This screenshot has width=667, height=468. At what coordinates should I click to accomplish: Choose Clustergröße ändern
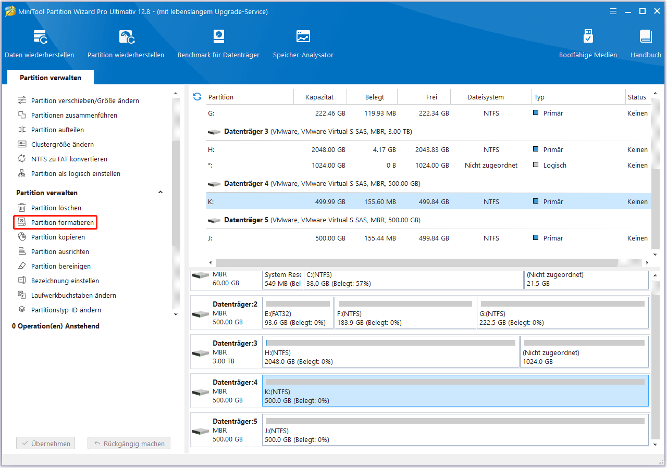(63, 144)
